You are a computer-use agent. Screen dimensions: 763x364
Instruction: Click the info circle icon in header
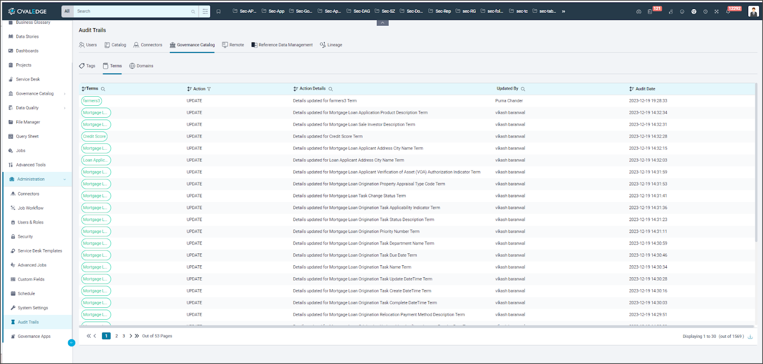click(x=682, y=11)
